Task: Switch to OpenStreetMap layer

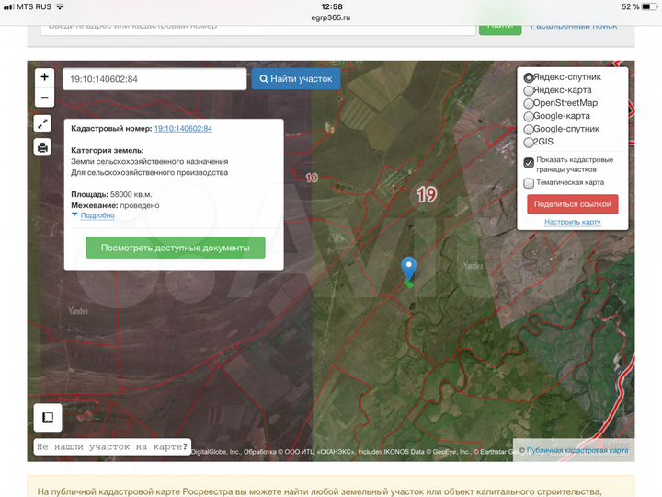Action: click(529, 104)
